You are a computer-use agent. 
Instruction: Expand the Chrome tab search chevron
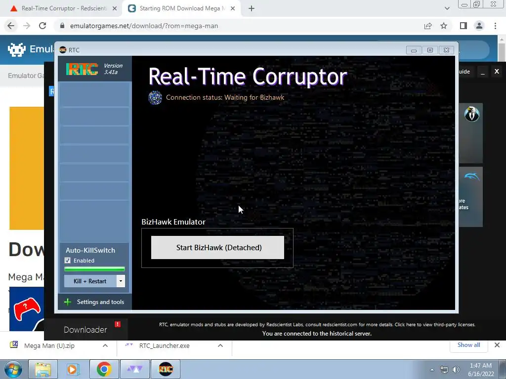click(447, 8)
